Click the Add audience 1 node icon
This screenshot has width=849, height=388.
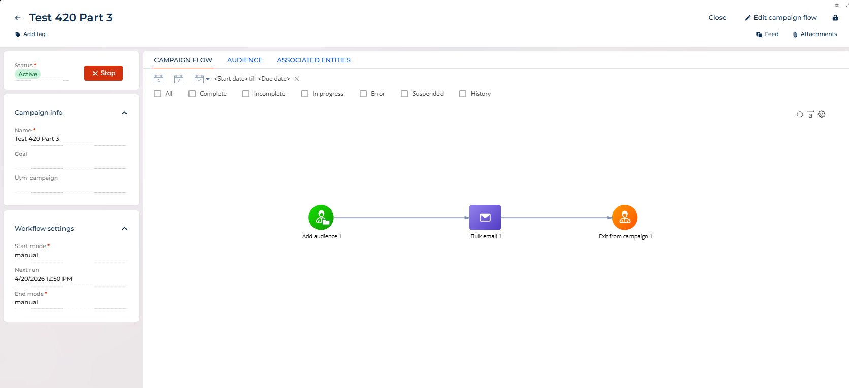[321, 218]
